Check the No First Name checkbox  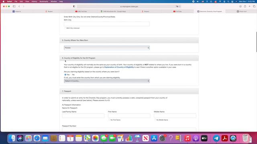109,120
